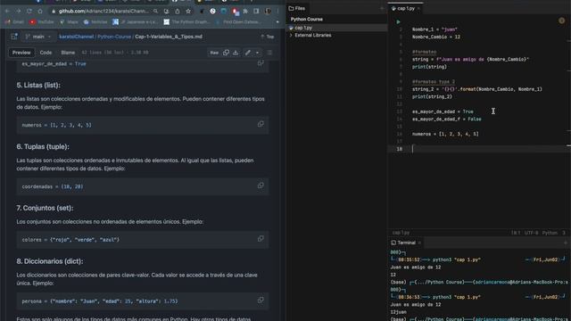
Task: Click the search lens in the address bar
Action: tap(155, 12)
